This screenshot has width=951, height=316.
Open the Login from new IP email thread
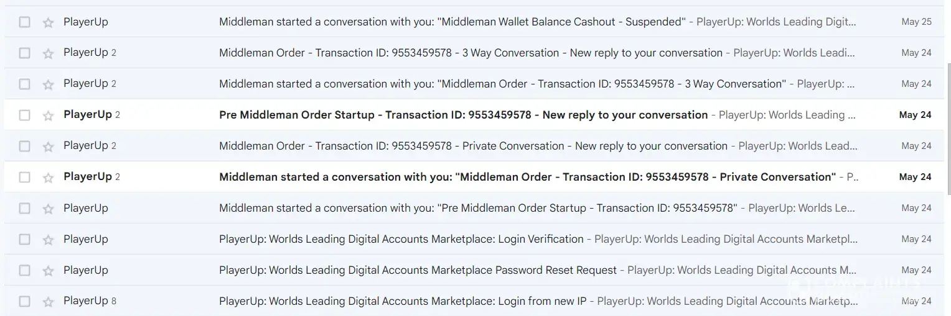click(402, 301)
